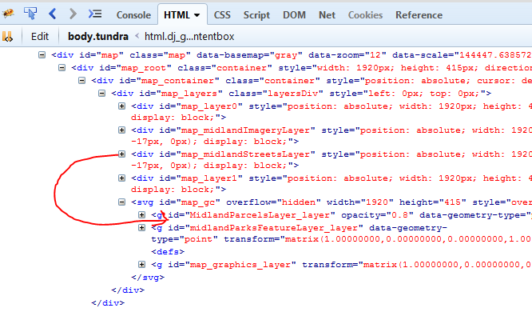
Task: Select the map_midlandImageryLayer element row
Action: 332,136
